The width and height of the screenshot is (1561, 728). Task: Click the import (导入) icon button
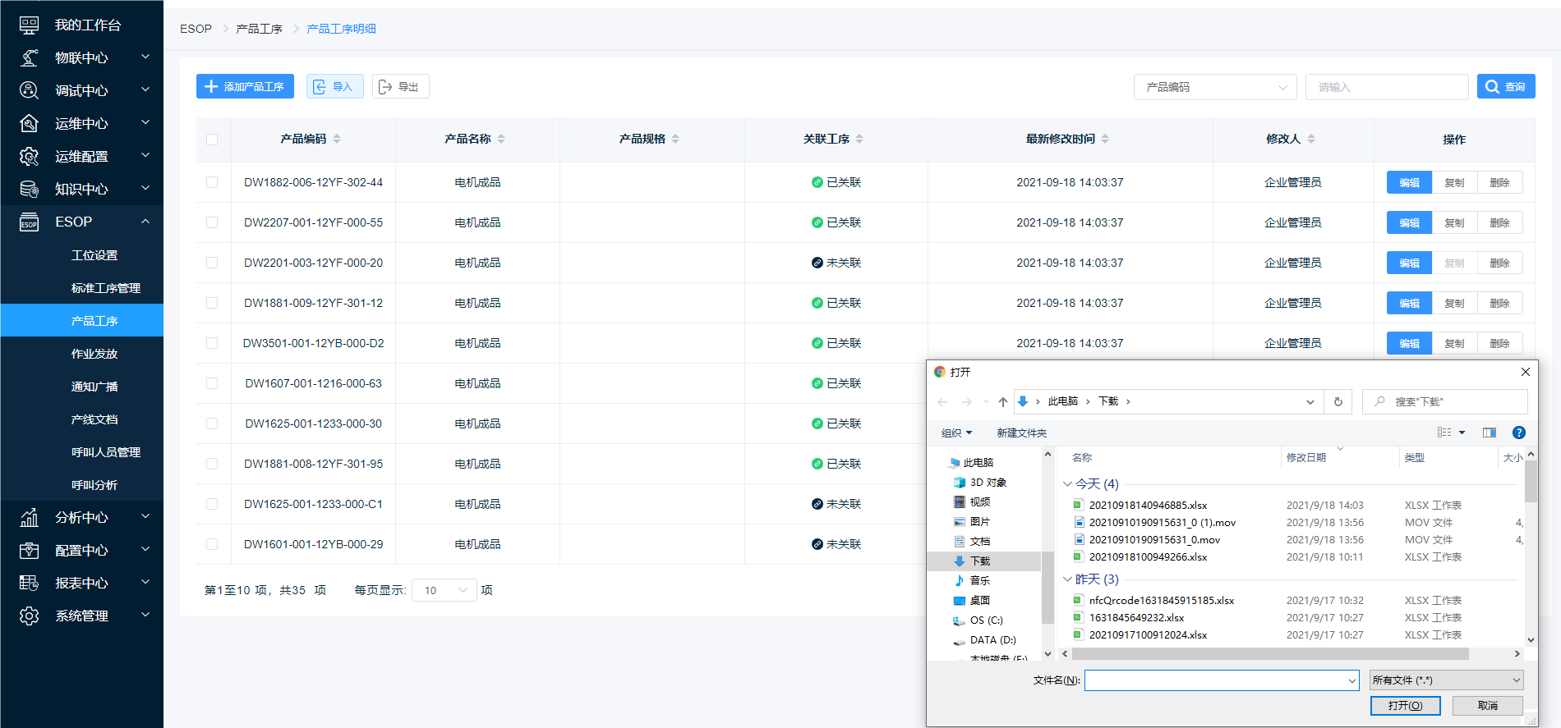(x=334, y=87)
